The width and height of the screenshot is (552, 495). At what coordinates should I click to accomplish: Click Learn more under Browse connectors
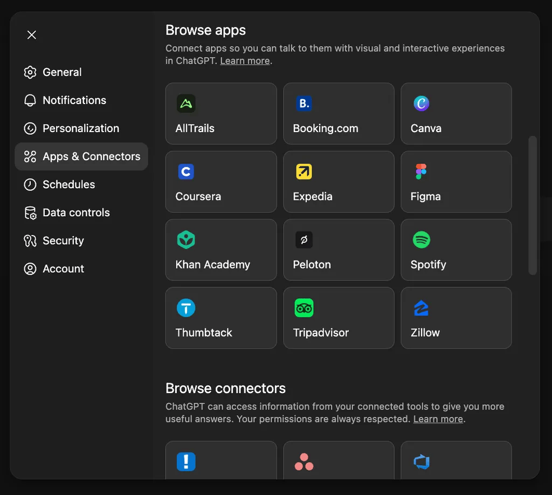coord(438,419)
